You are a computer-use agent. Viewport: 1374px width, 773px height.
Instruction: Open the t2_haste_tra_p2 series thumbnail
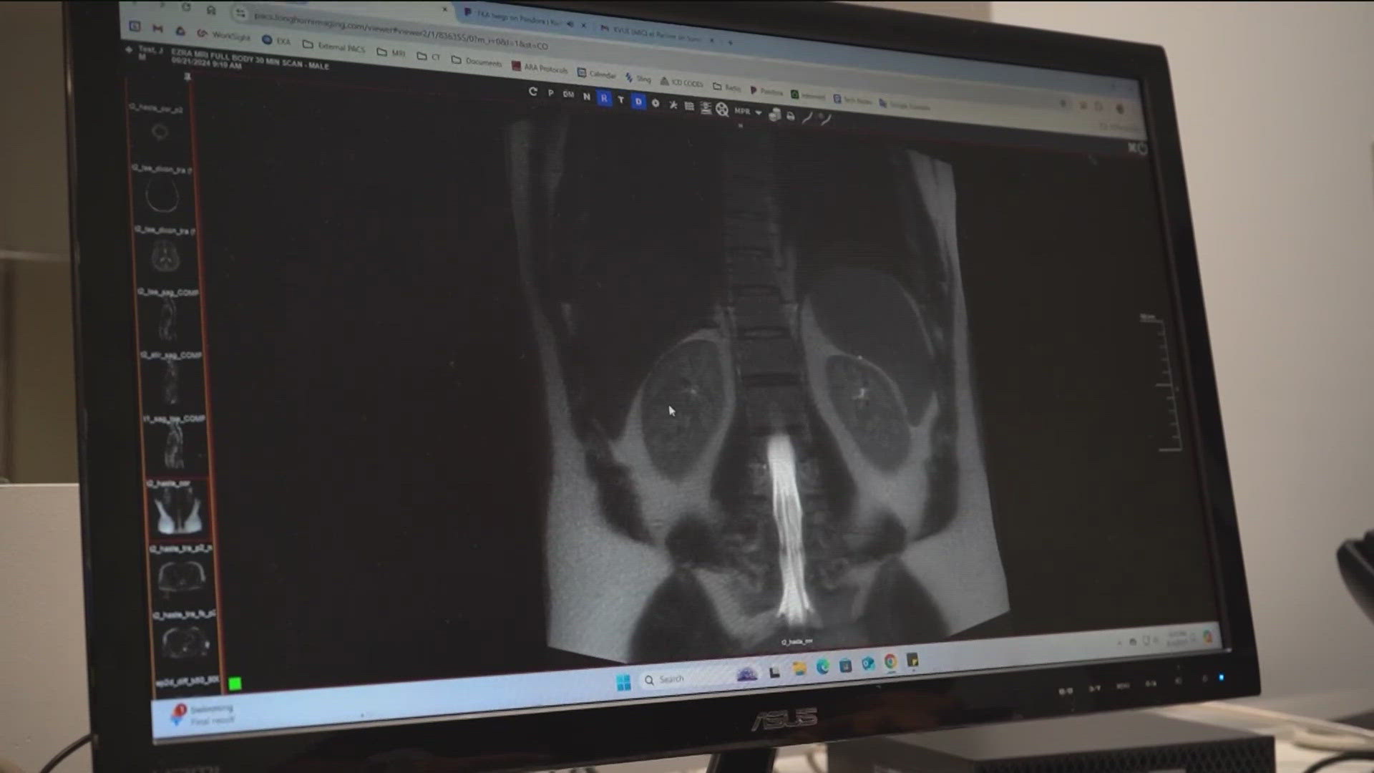[x=181, y=575]
